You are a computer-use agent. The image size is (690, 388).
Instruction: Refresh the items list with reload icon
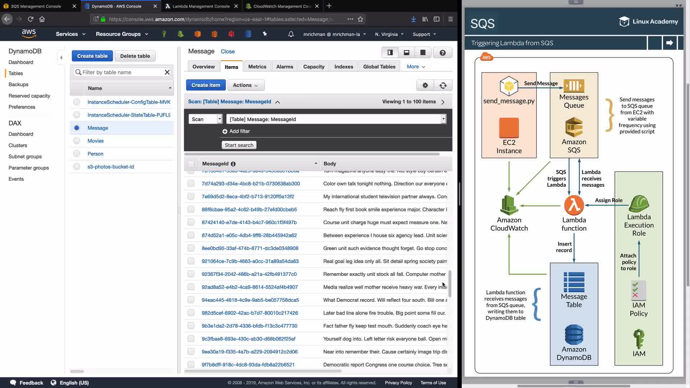click(x=443, y=85)
